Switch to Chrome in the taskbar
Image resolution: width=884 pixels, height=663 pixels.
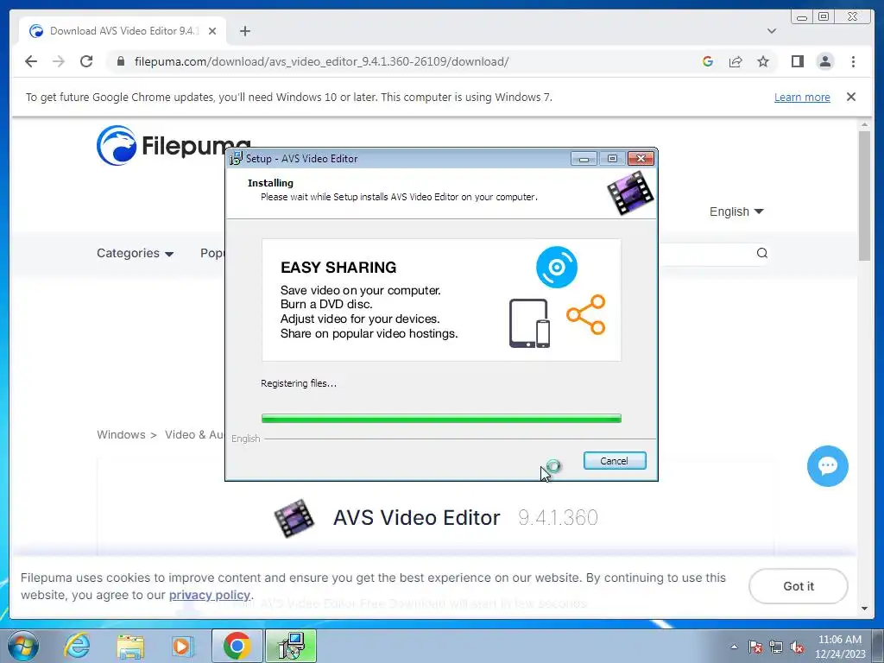coord(237,647)
